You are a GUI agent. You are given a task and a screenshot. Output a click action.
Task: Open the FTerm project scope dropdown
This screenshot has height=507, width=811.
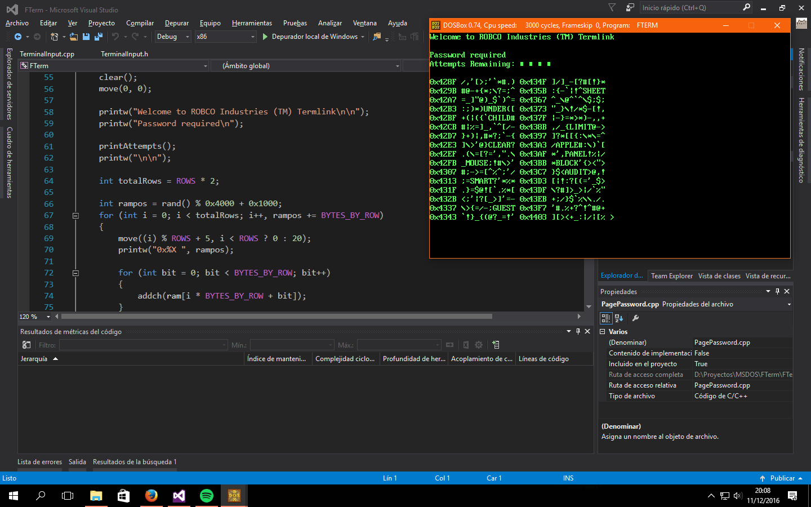pyautogui.click(x=114, y=66)
